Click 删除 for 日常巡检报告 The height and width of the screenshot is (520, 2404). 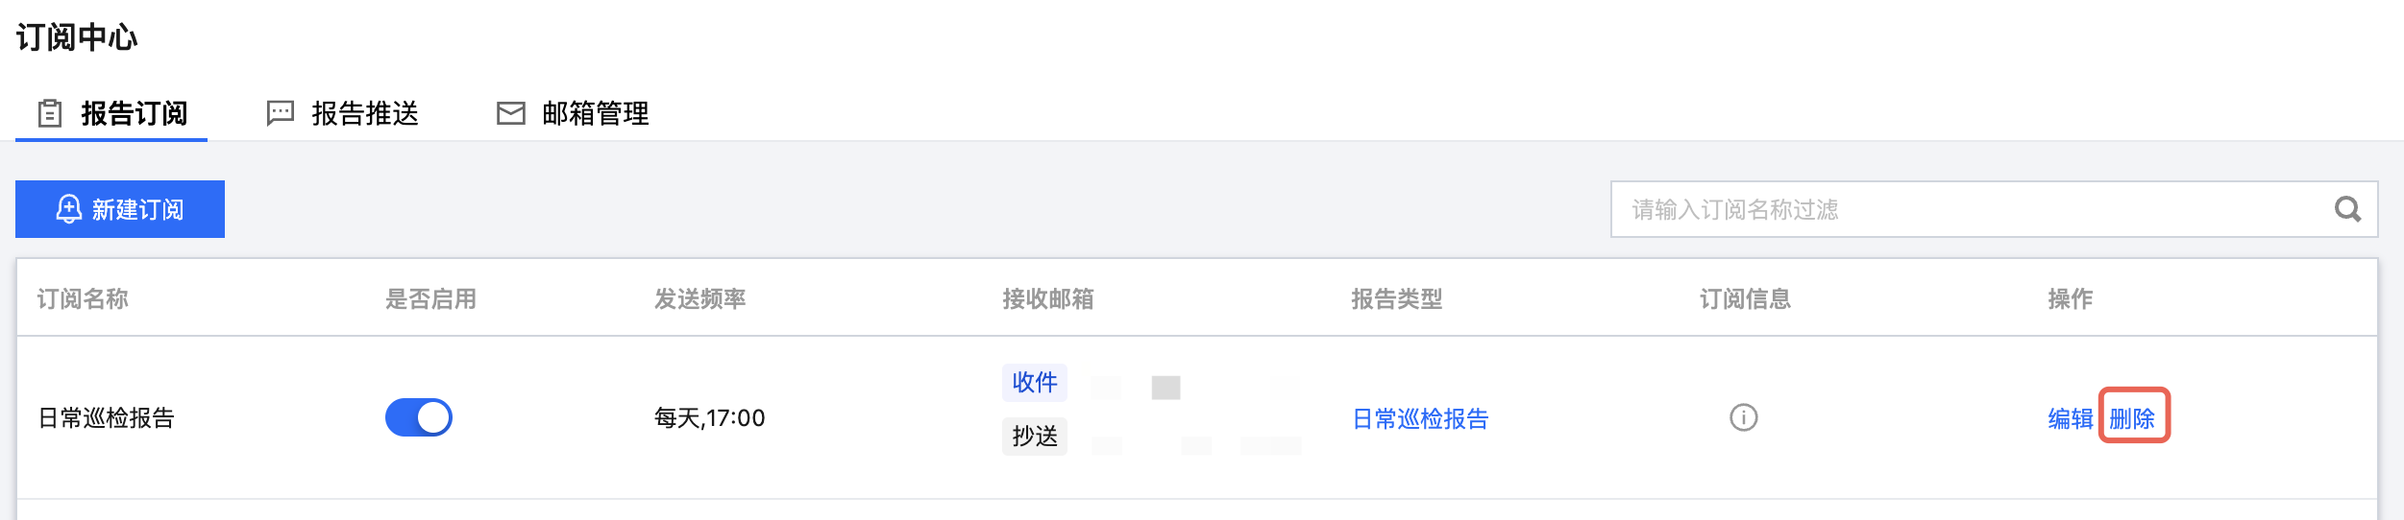pyautogui.click(x=2132, y=418)
